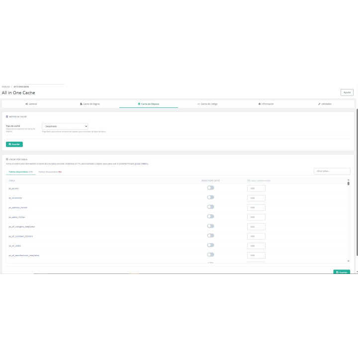Click the bottom-right Guardar button
The image size is (358, 358).
point(342,272)
